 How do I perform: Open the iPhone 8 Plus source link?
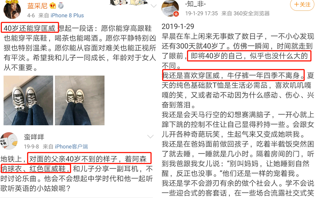pos(67,15)
